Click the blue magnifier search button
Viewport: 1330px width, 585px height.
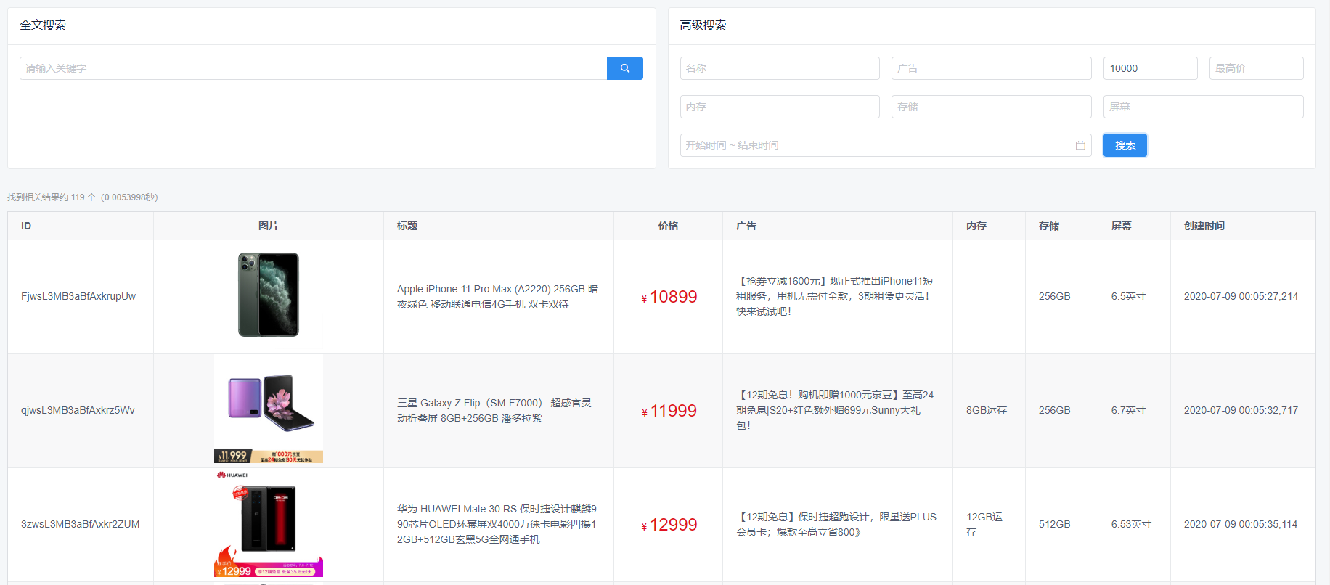click(624, 68)
